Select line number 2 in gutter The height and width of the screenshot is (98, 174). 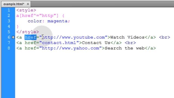coord(9,16)
